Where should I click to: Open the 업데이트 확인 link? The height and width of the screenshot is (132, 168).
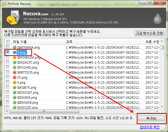pos(150,127)
